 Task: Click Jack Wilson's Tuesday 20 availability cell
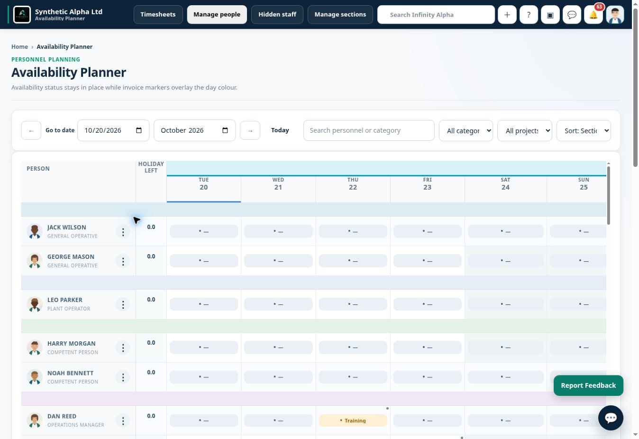(204, 231)
